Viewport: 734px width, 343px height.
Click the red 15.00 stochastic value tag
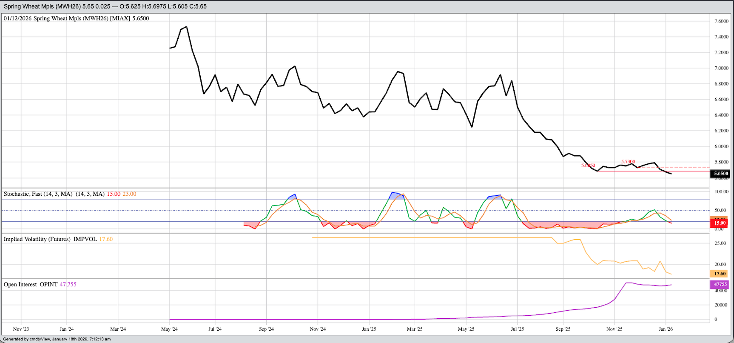(720, 223)
